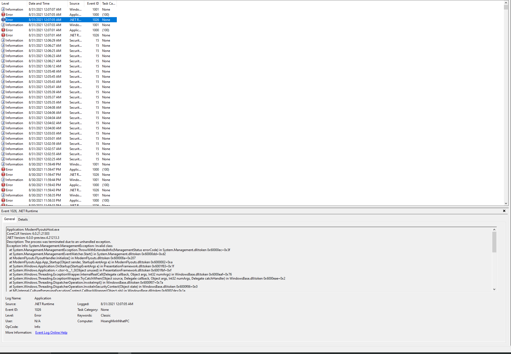
Task: Click the scroll-down arrow in the event description pane
Action: (494, 289)
